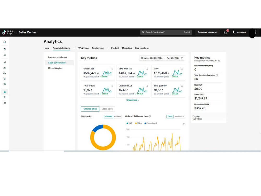Open the LIVE & video tab

pos(82,48)
